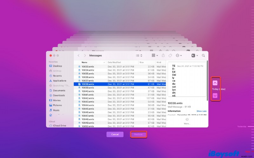The image size is (254, 158).
Task: Click the Cancel button
Action: pos(115,134)
